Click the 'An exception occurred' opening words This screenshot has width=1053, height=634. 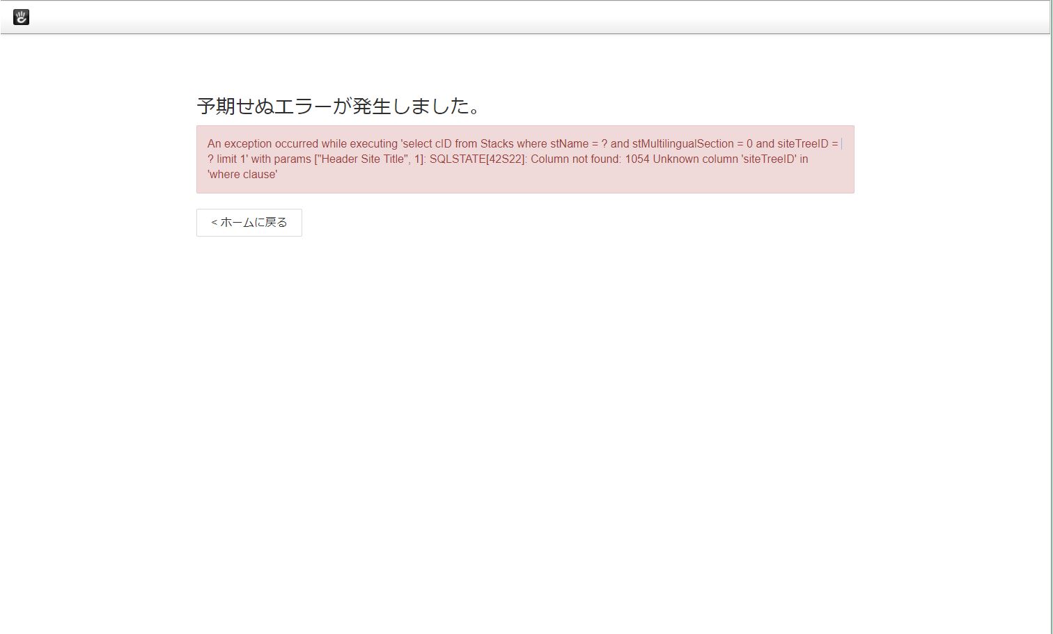pyautogui.click(x=263, y=144)
